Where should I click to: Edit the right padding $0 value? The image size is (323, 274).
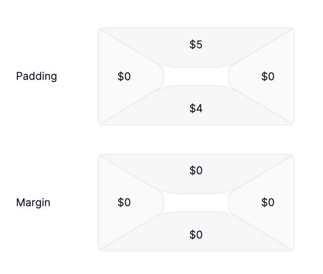[x=268, y=77]
